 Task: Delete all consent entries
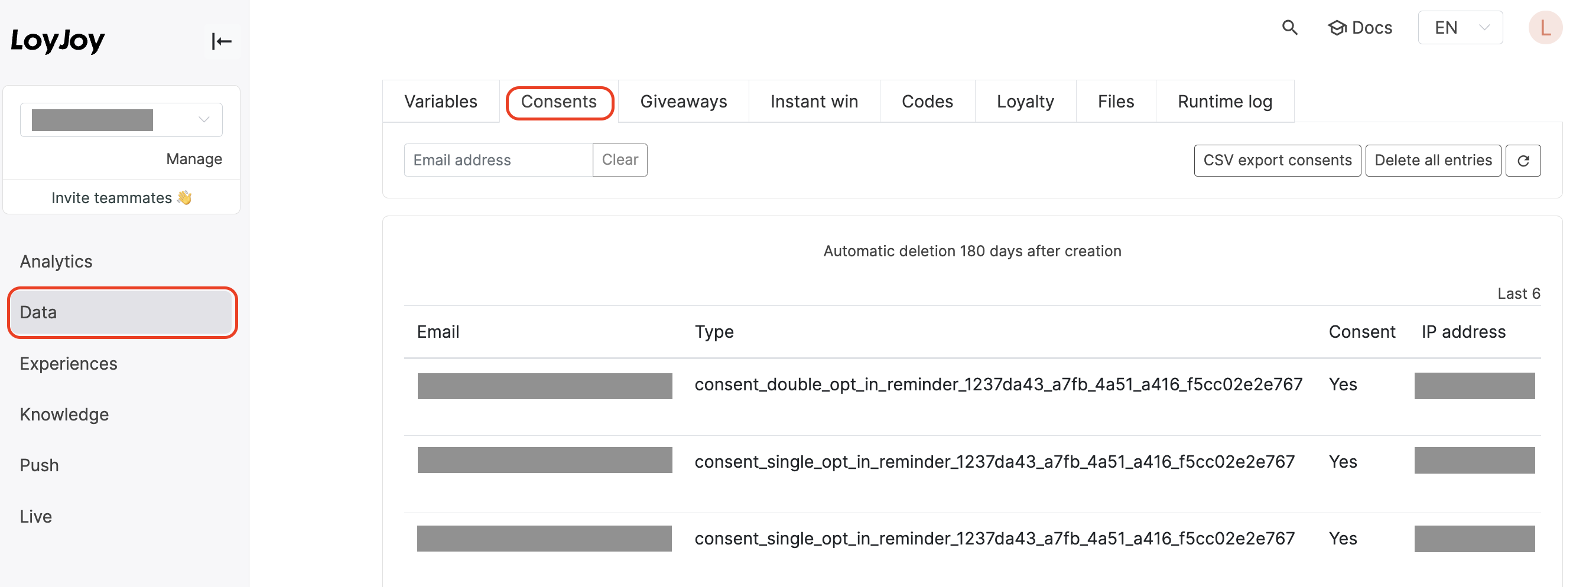(1433, 160)
